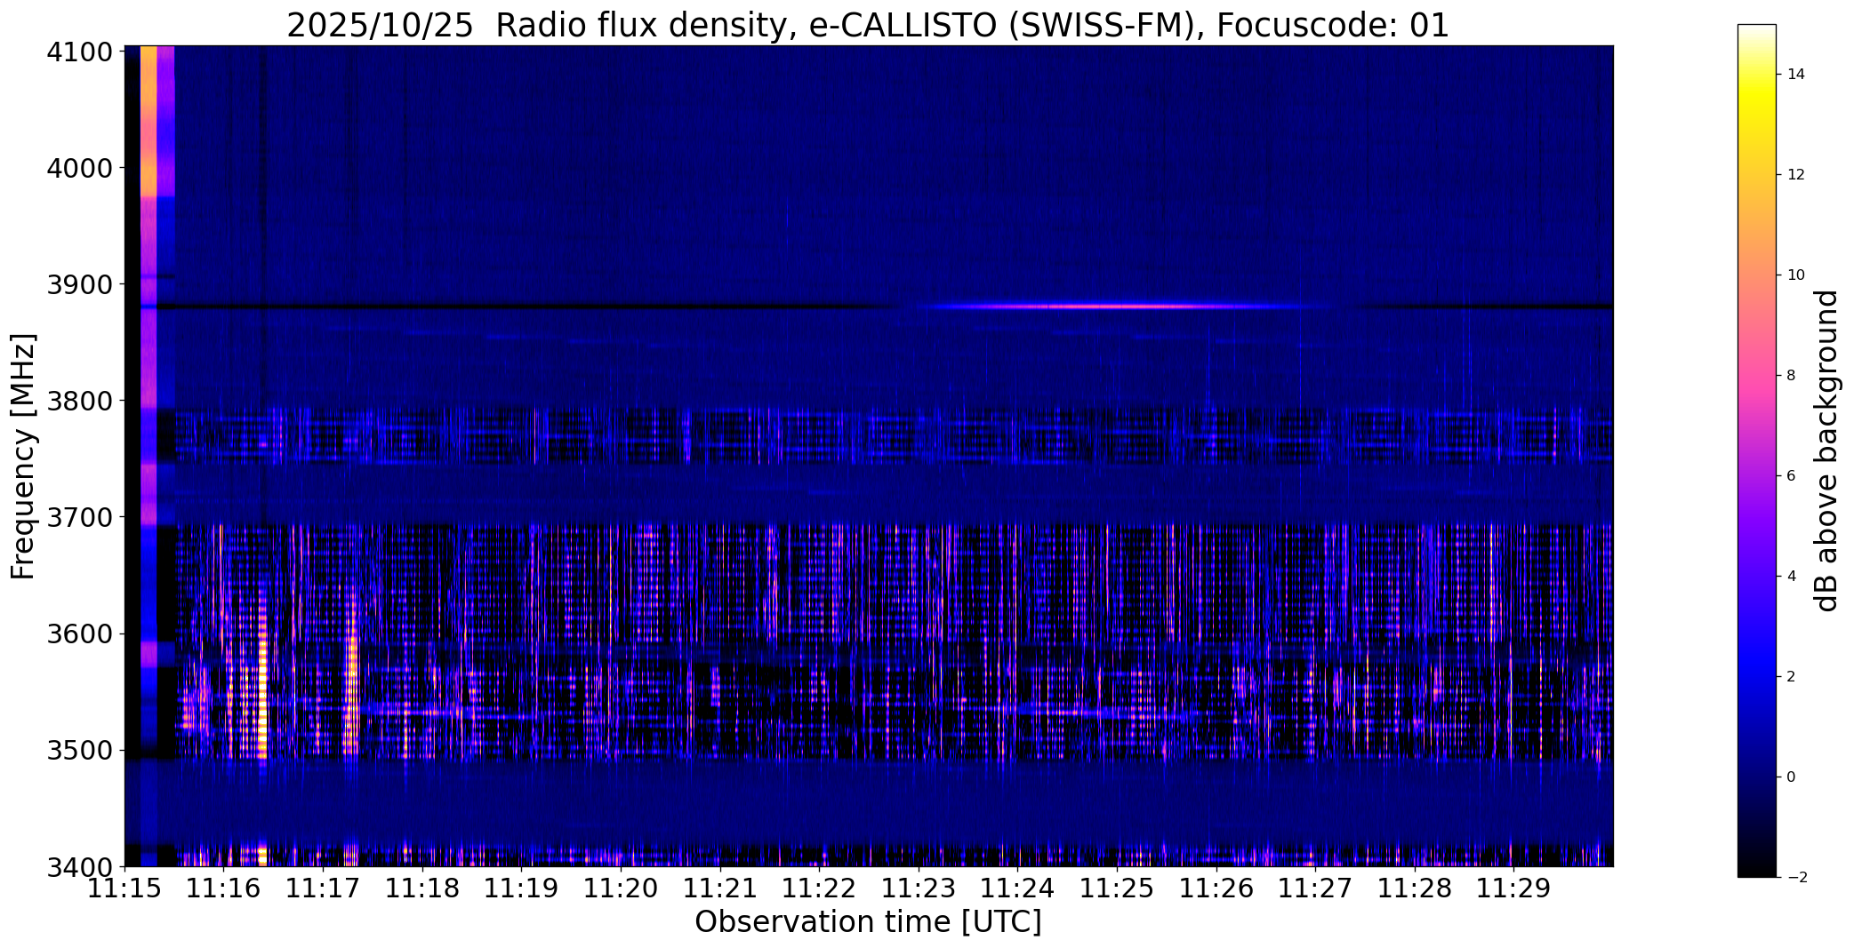
Task: Click the 11:17 time tick label
Action: point(323,888)
